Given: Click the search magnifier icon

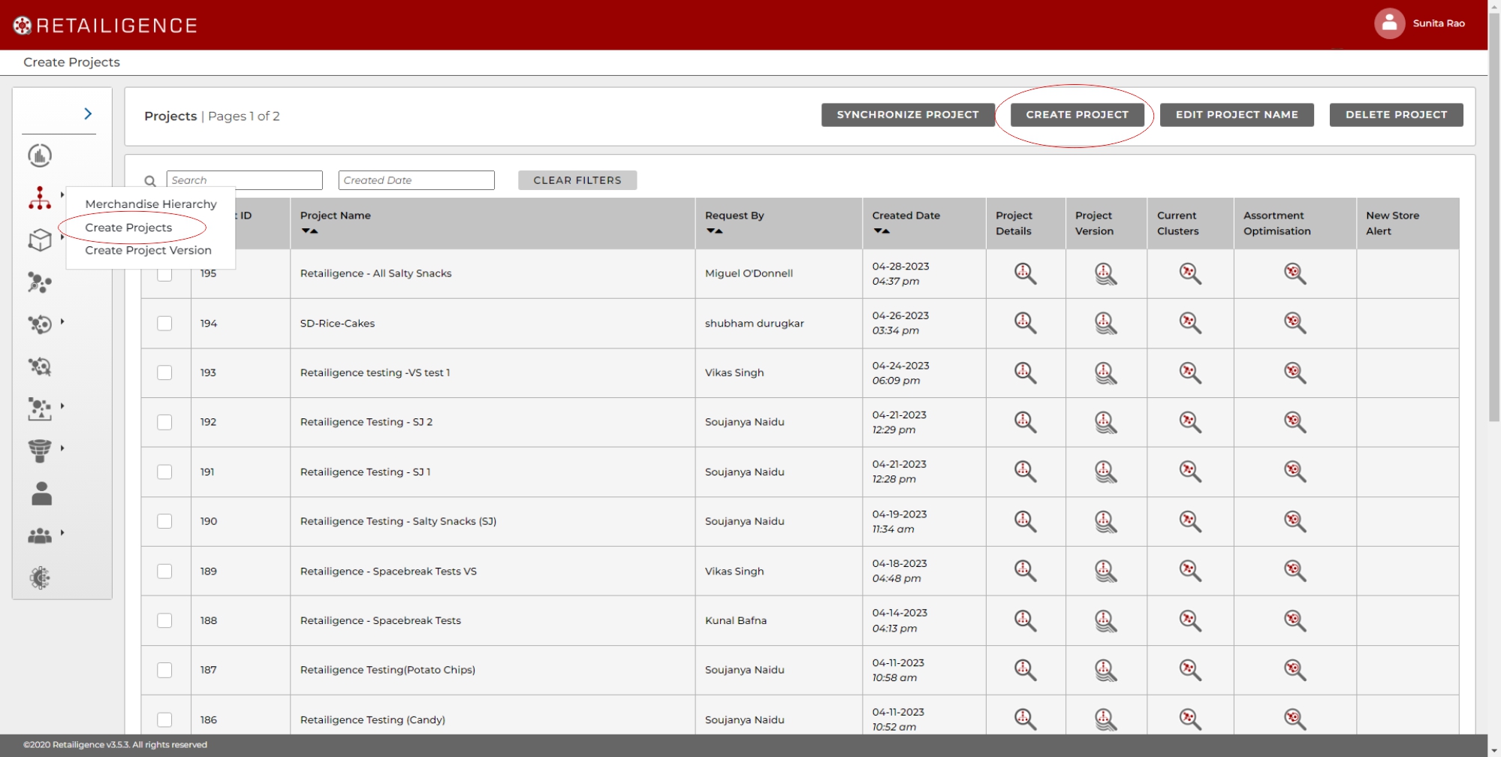Looking at the screenshot, I should click(150, 181).
